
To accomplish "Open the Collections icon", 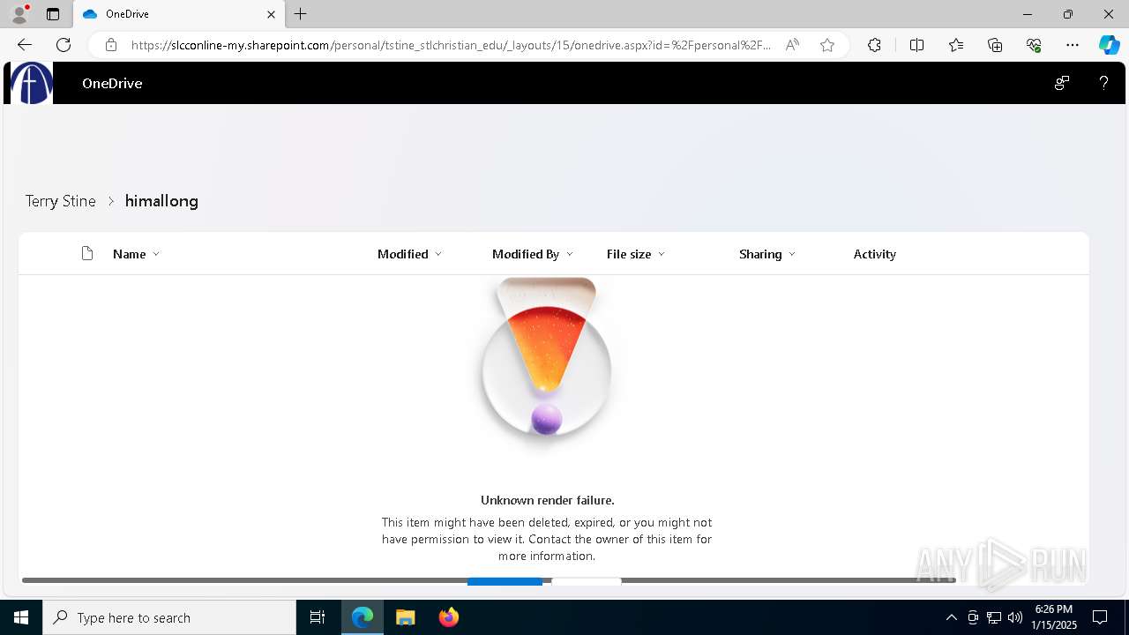I will click(995, 45).
